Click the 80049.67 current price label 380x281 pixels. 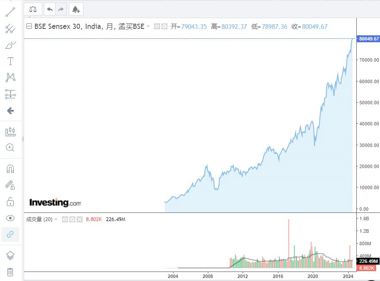[x=369, y=39]
